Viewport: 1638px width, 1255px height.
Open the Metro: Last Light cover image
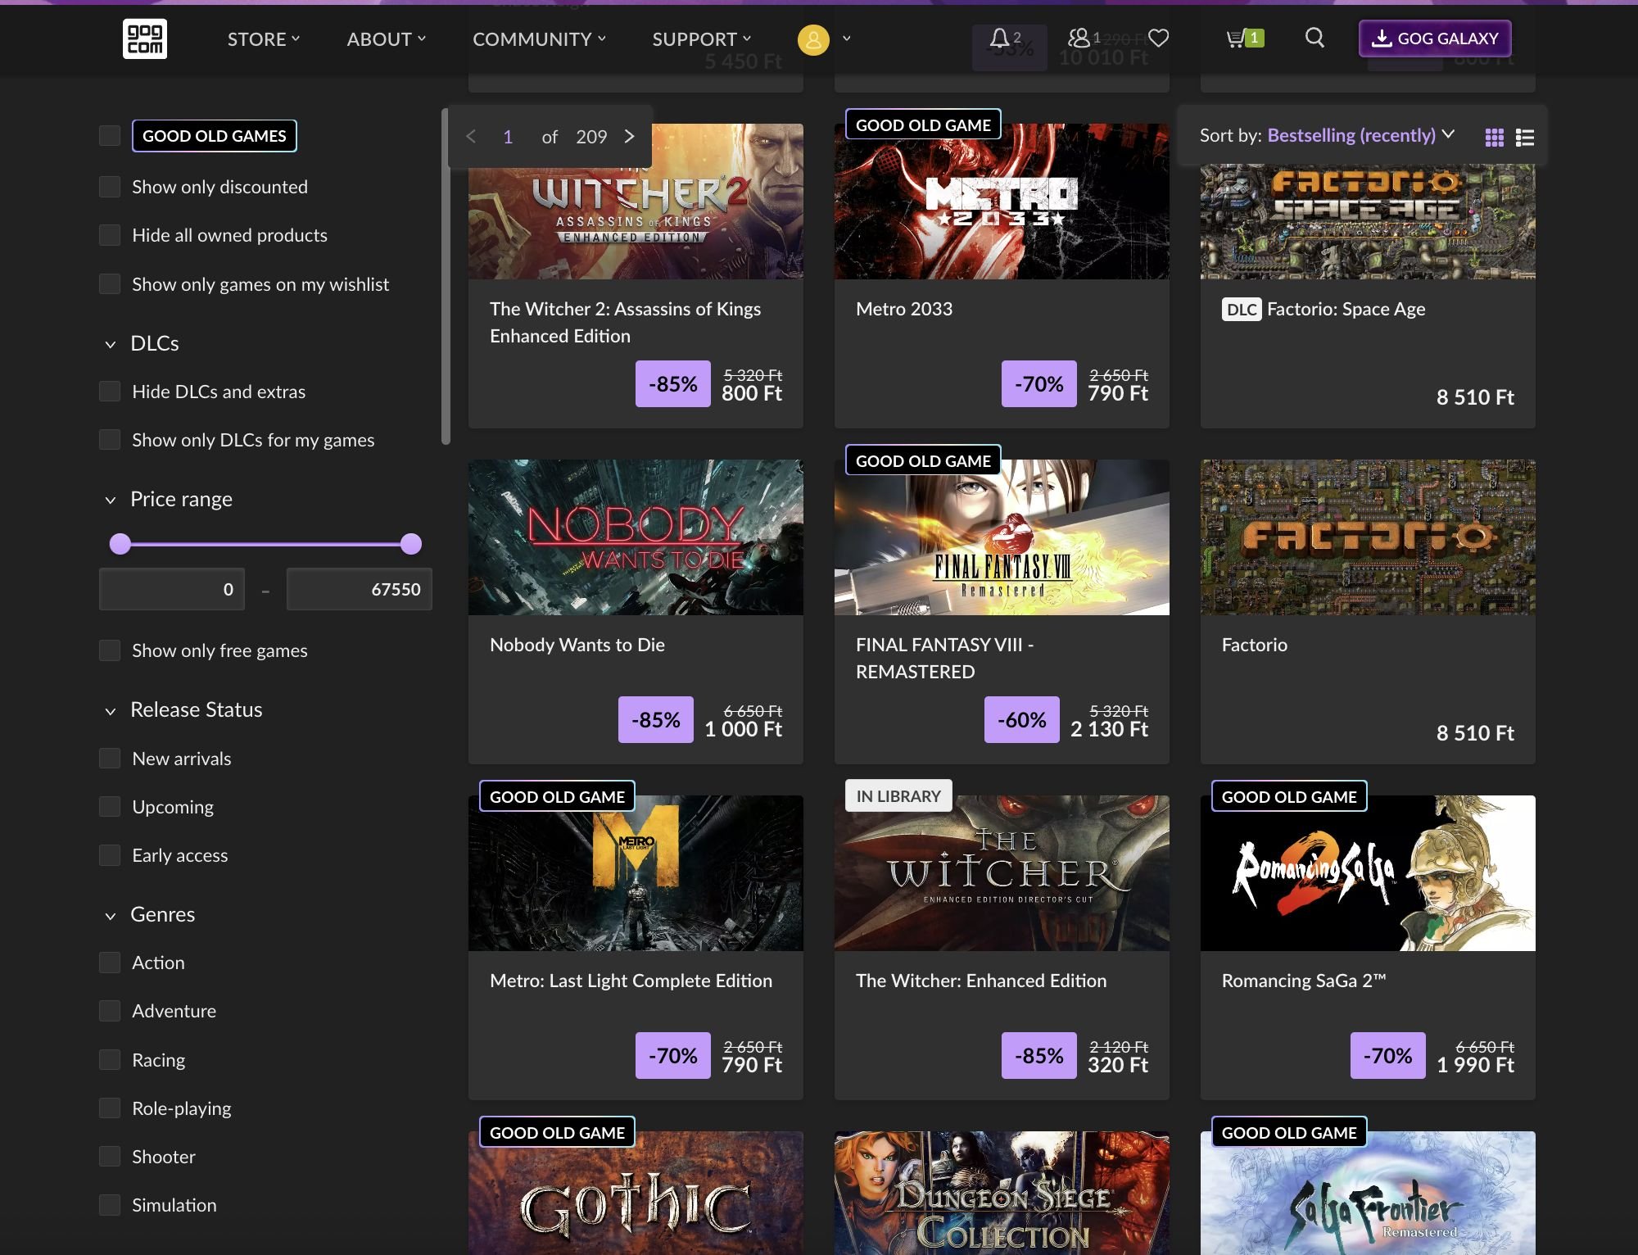pyautogui.click(x=636, y=873)
